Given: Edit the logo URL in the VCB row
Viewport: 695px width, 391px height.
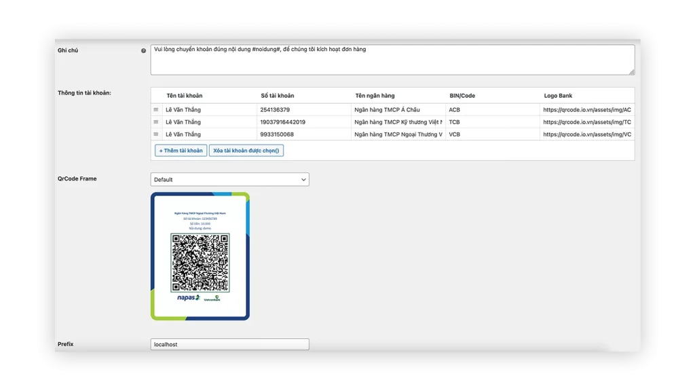Looking at the screenshot, I should coord(587,134).
